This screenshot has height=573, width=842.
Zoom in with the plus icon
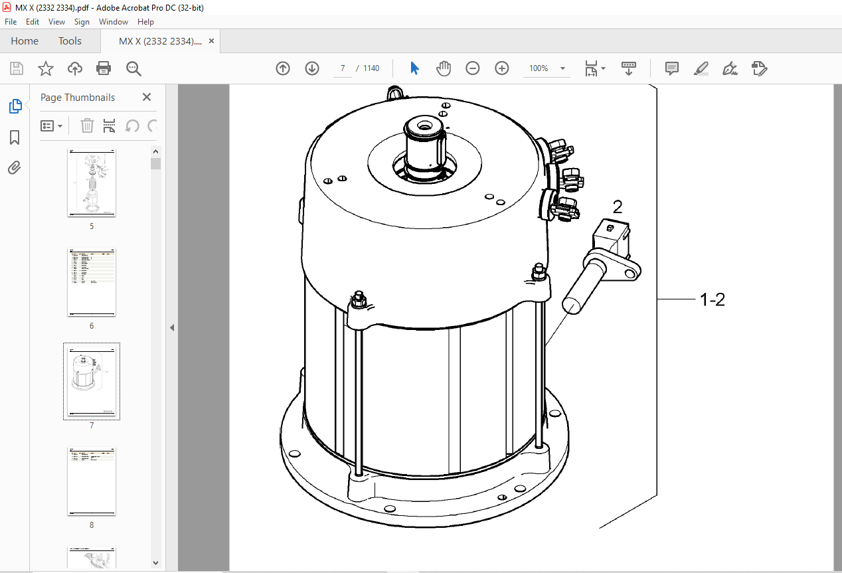pyautogui.click(x=502, y=68)
